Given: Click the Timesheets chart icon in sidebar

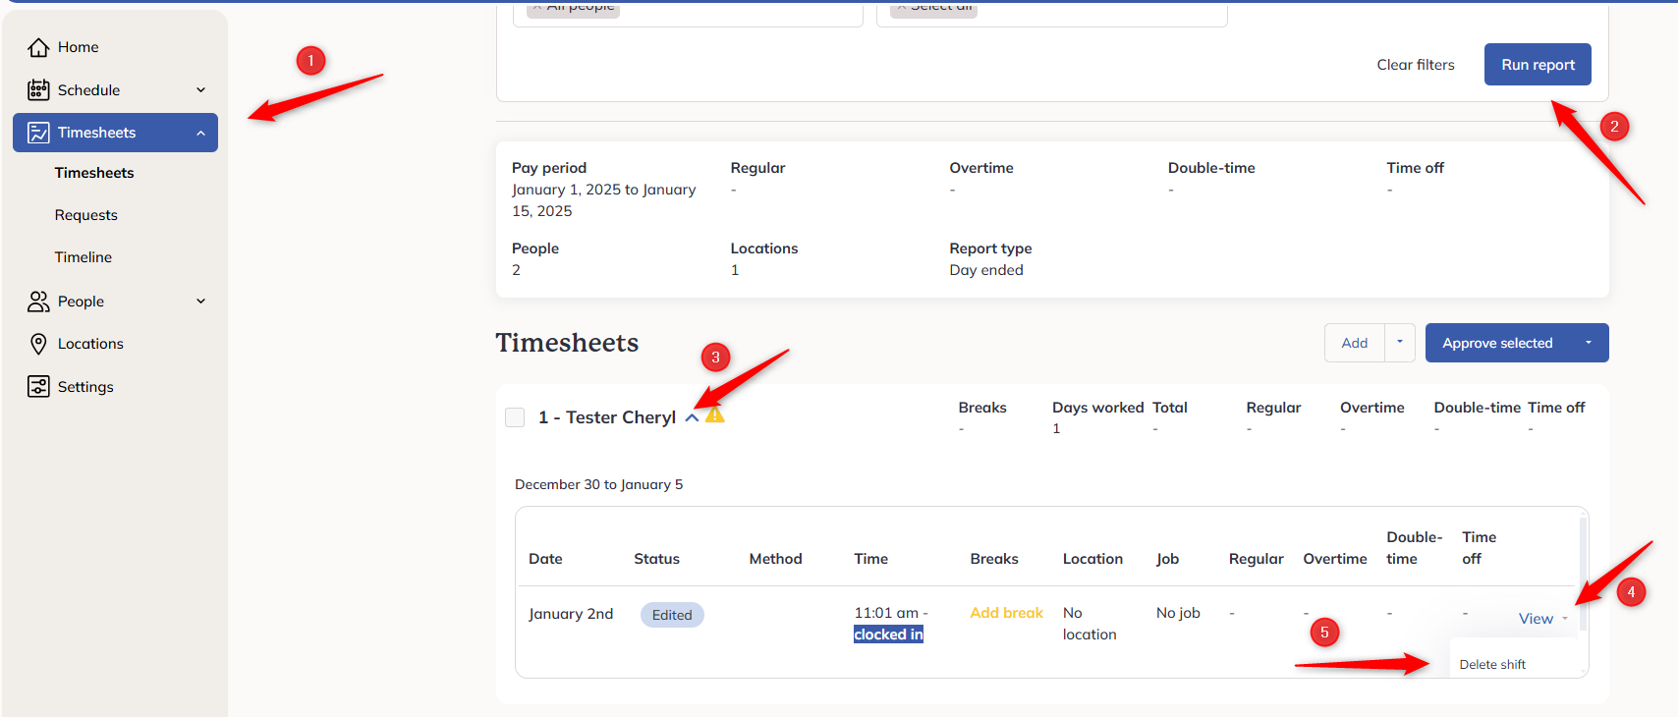Looking at the screenshot, I should click(38, 133).
